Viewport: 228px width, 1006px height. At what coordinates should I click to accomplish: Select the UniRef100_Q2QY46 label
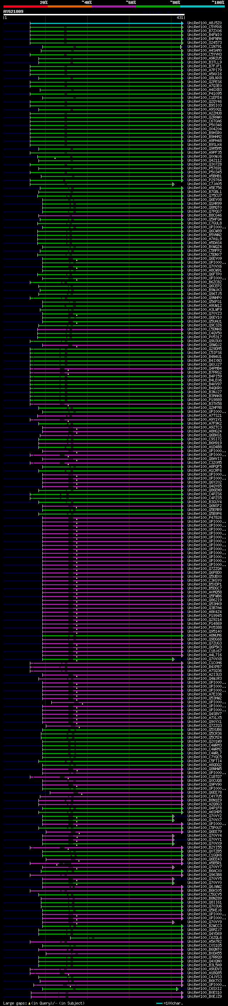pyautogui.click(x=204, y=102)
